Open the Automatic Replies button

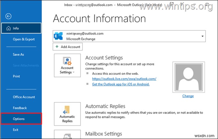[x=67, y=114]
